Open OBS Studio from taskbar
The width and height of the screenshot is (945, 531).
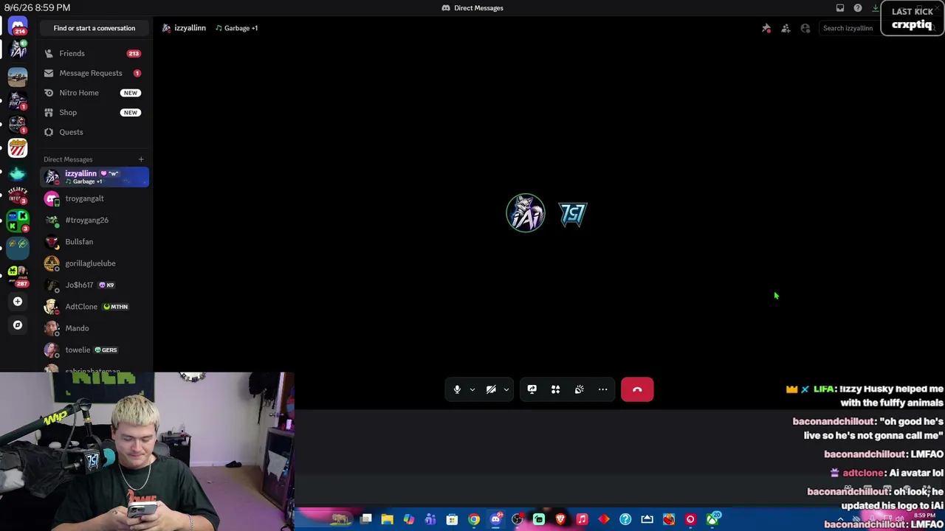pos(517,520)
